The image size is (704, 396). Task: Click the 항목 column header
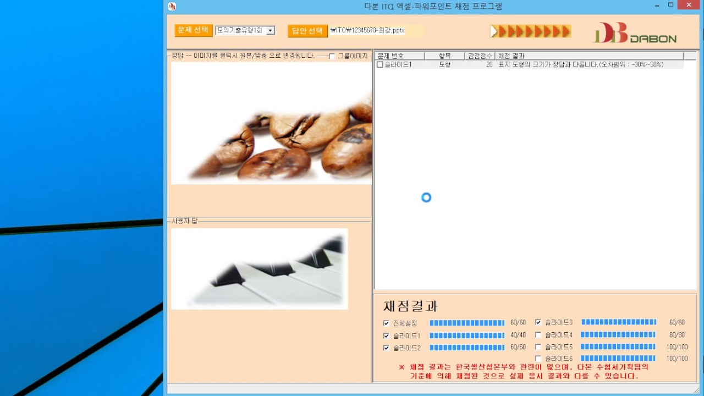pos(444,56)
